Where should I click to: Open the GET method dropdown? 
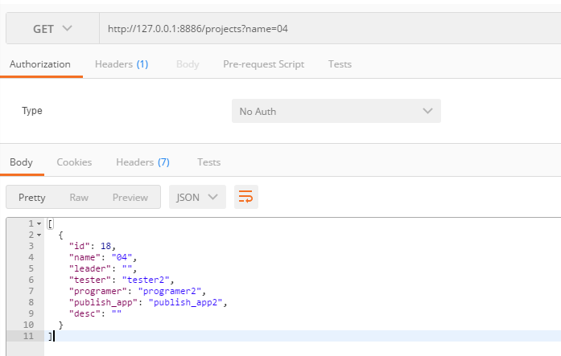(x=52, y=29)
